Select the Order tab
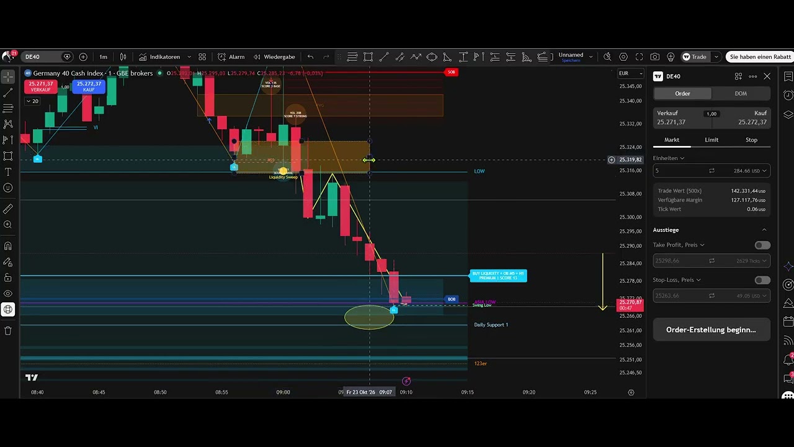This screenshot has width=794, height=447. (682, 93)
